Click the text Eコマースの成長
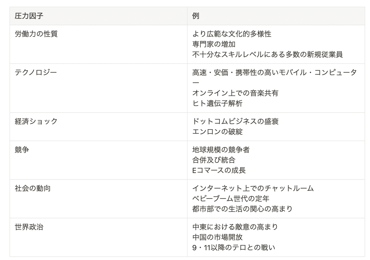This screenshot has height=260, width=370. pos(219,170)
